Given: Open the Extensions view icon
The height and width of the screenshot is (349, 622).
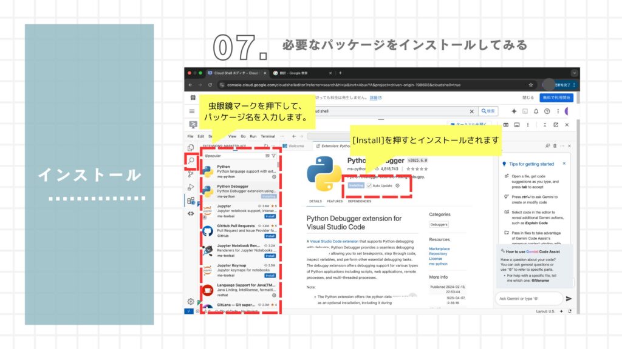Looking at the screenshot, I should pyautogui.click(x=191, y=201).
